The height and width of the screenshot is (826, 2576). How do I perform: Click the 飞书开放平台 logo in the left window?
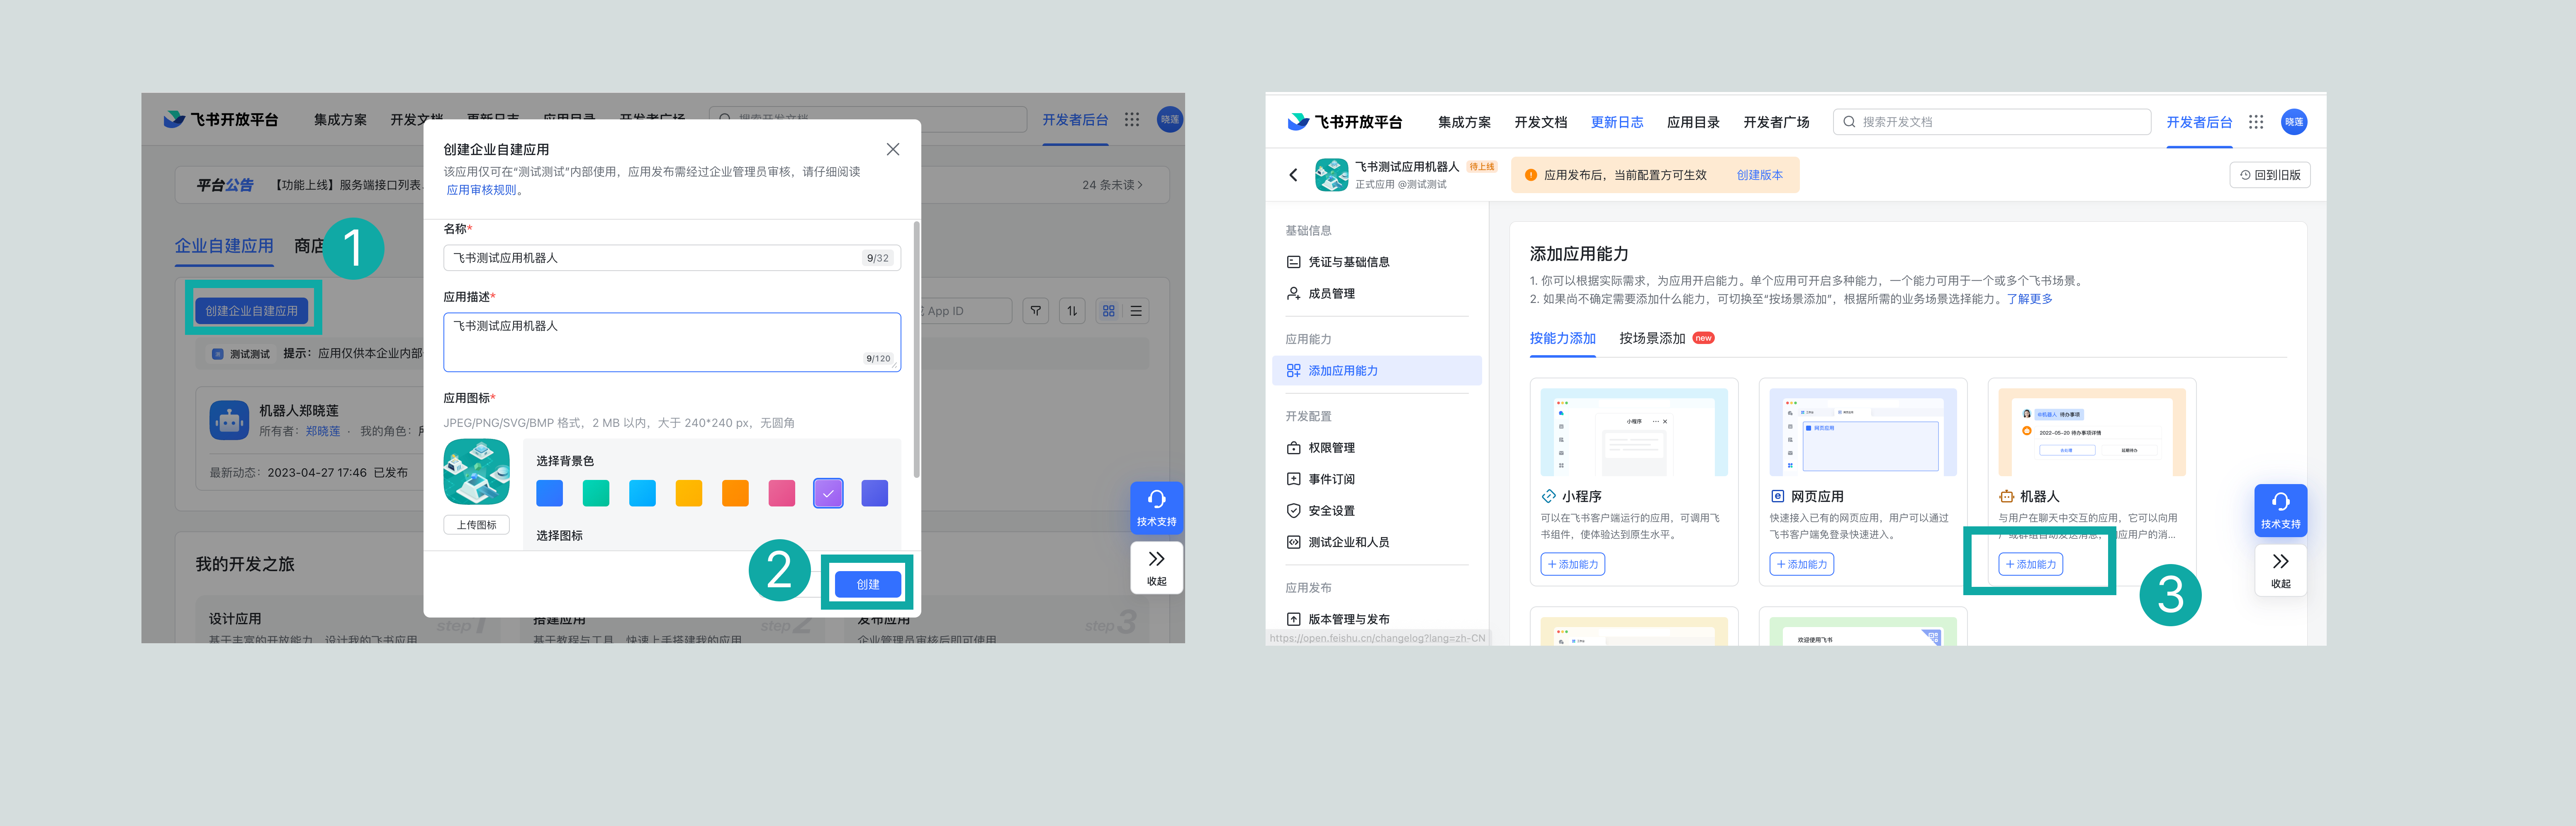coord(221,120)
